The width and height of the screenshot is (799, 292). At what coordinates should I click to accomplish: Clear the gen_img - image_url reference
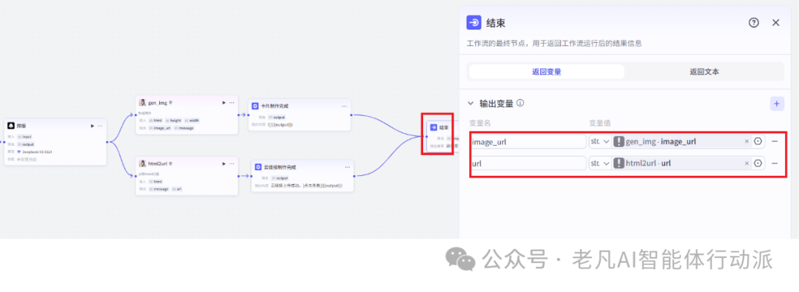746,141
